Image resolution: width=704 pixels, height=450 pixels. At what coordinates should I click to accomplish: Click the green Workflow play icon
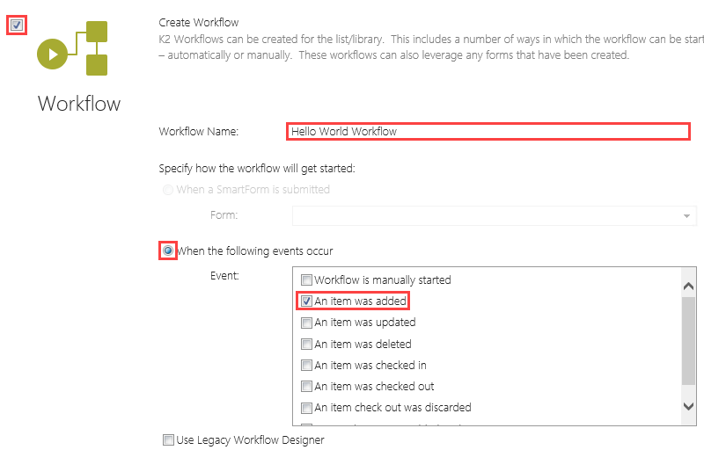(53, 54)
